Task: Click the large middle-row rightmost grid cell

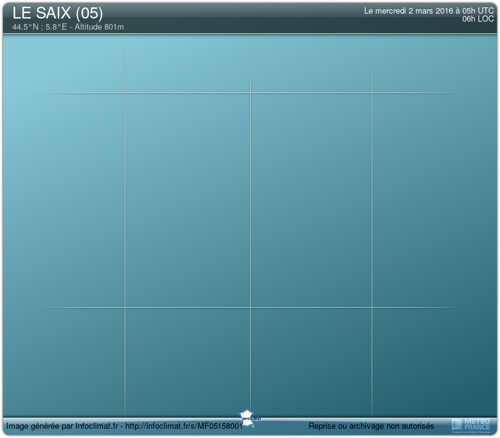Action: click(x=434, y=200)
